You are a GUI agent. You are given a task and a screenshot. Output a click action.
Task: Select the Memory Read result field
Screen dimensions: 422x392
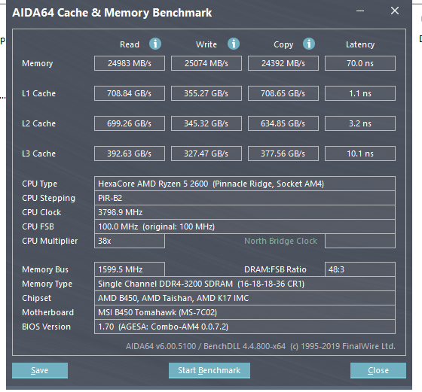(x=130, y=63)
